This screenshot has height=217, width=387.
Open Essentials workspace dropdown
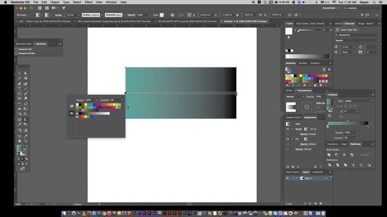tap(331, 8)
